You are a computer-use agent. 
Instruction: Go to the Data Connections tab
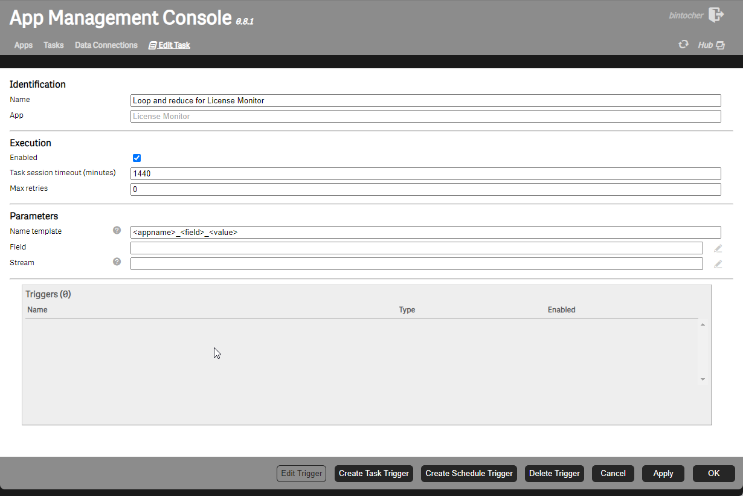click(106, 45)
